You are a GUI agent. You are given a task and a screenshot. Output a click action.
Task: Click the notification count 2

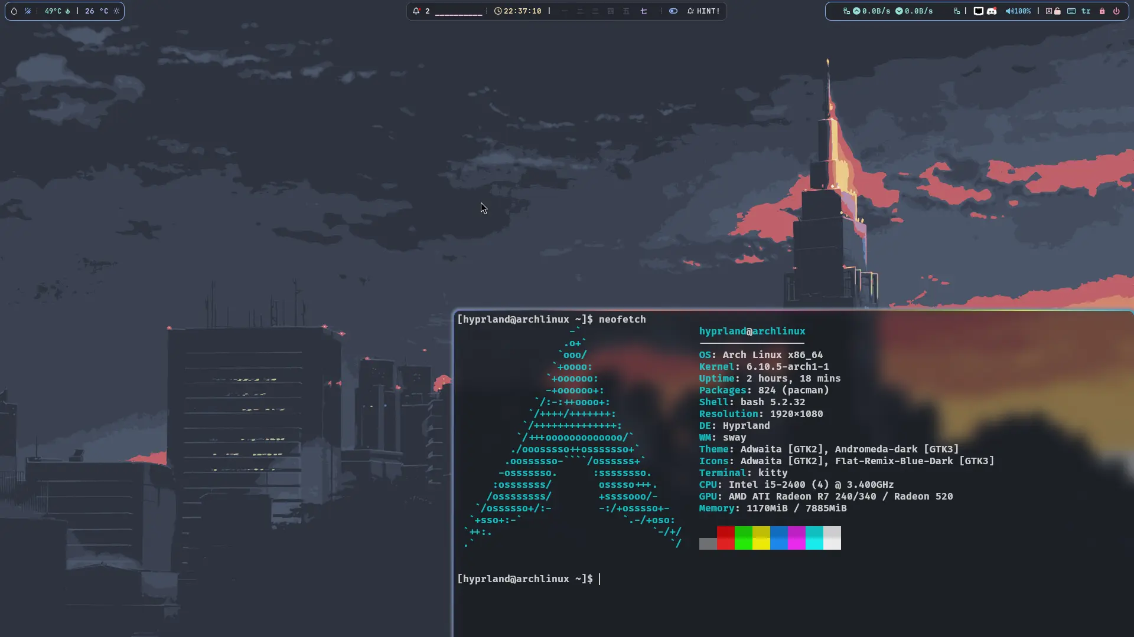coord(428,11)
